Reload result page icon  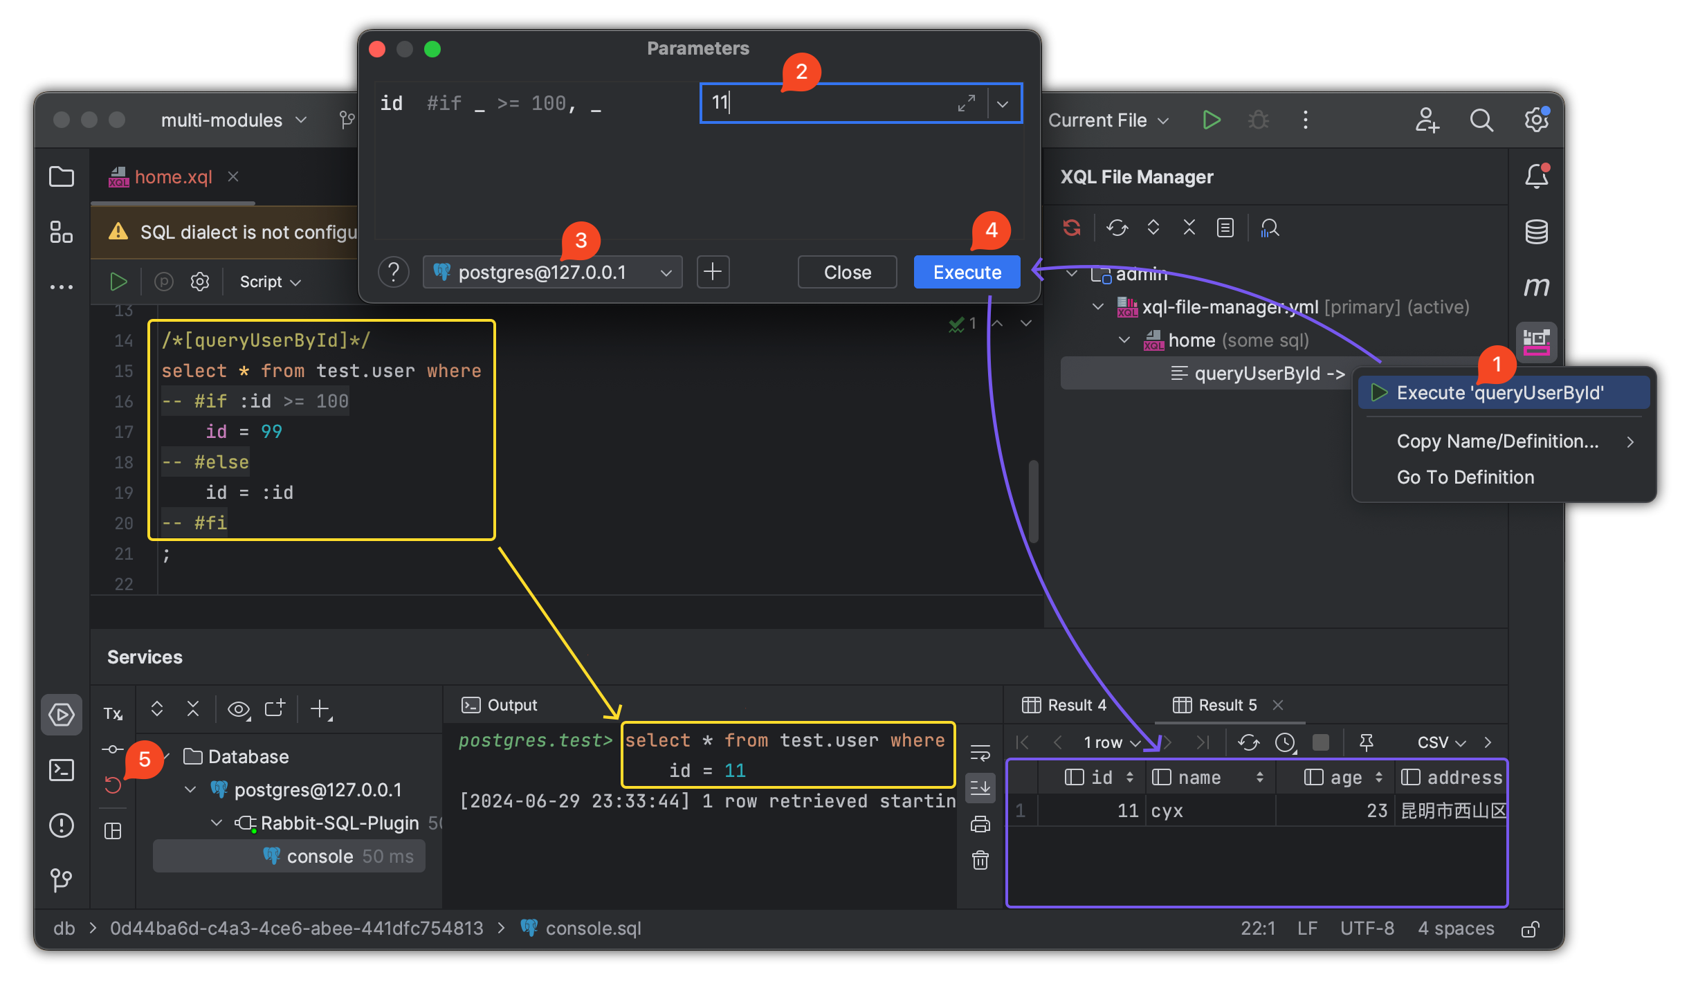pyautogui.click(x=1248, y=742)
